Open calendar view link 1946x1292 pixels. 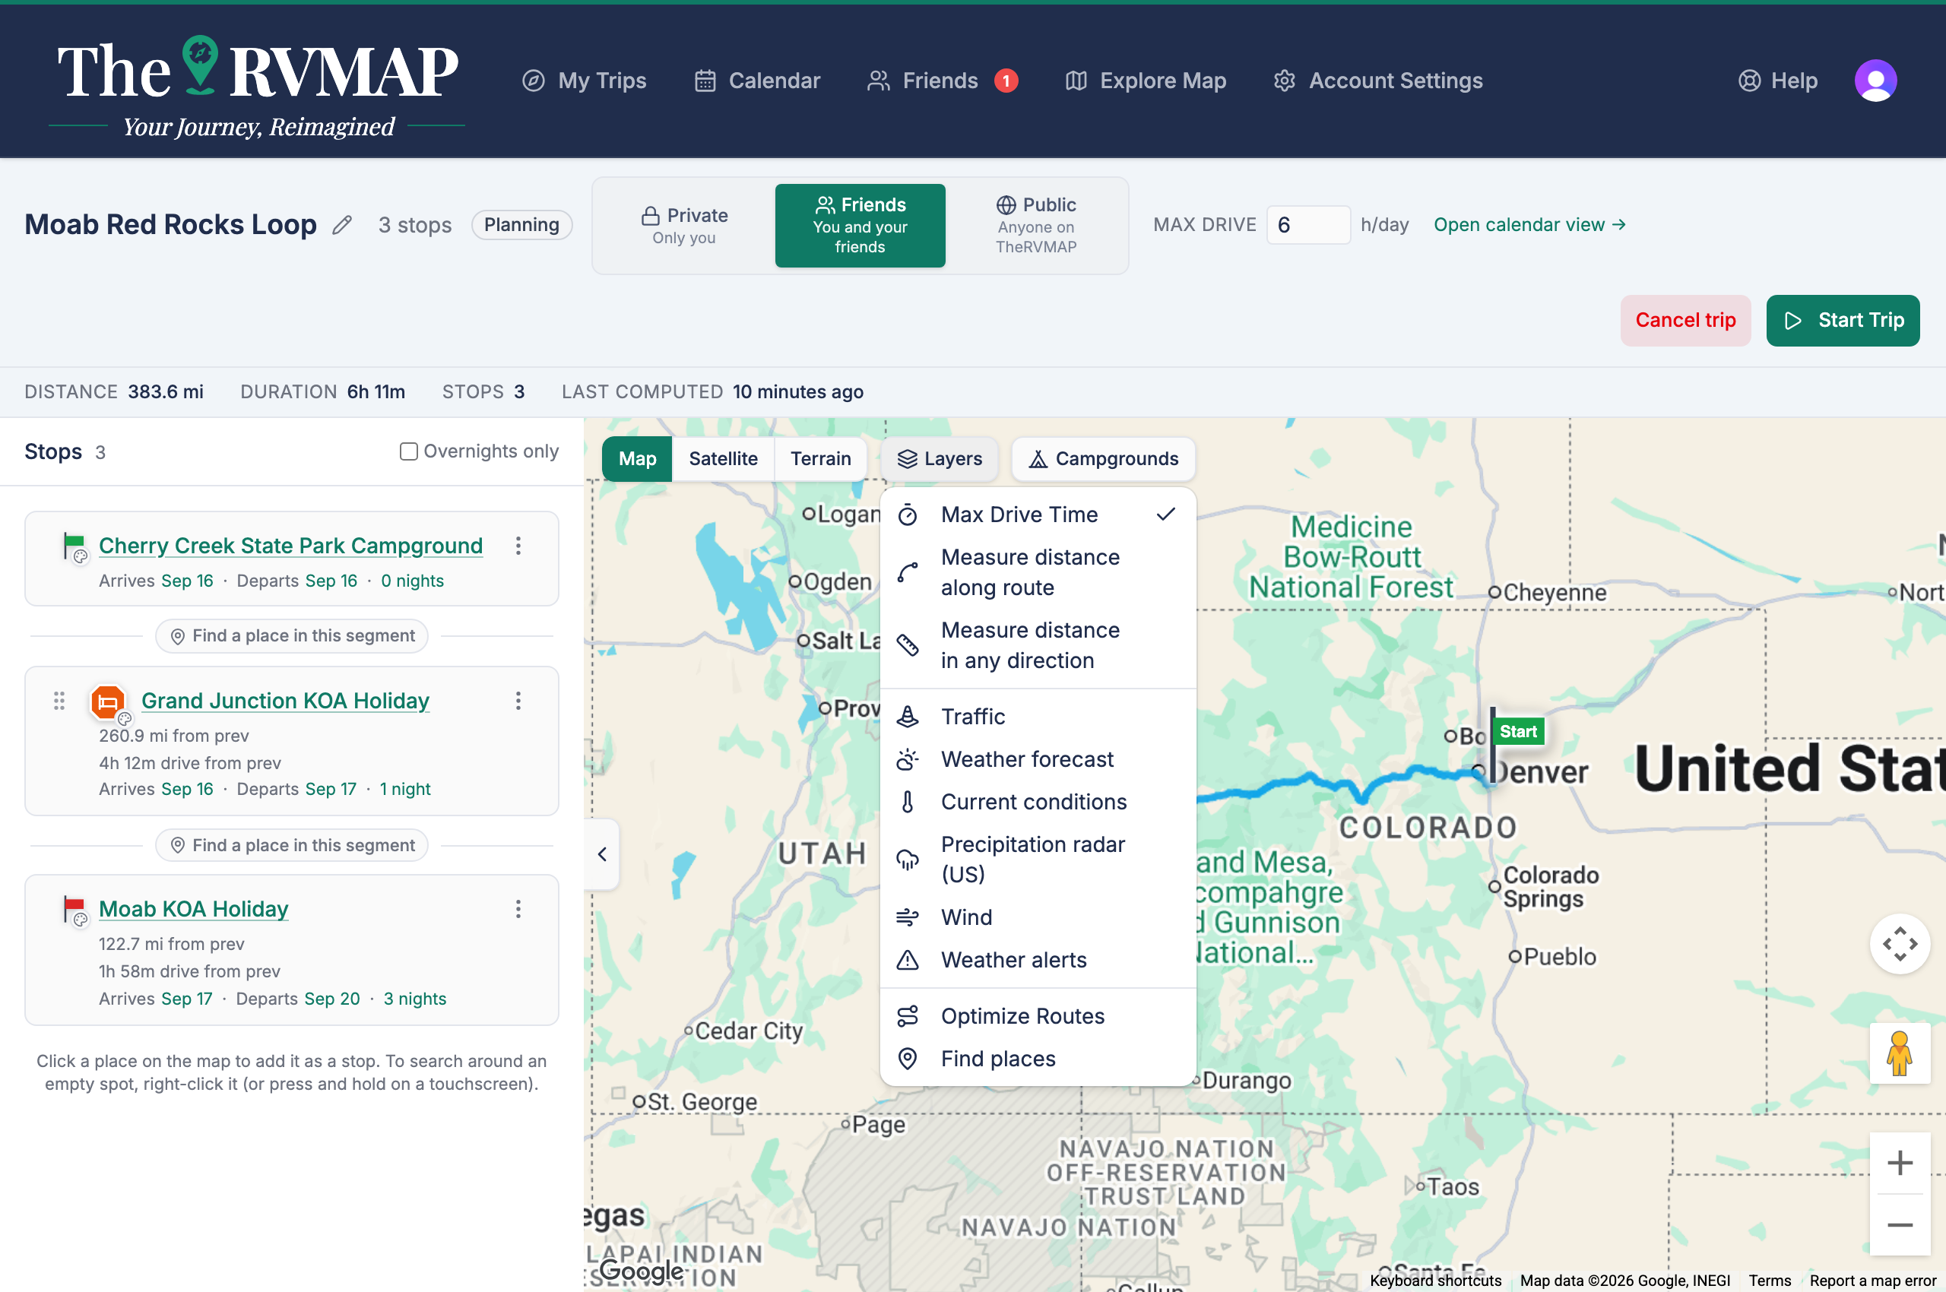[x=1529, y=225]
